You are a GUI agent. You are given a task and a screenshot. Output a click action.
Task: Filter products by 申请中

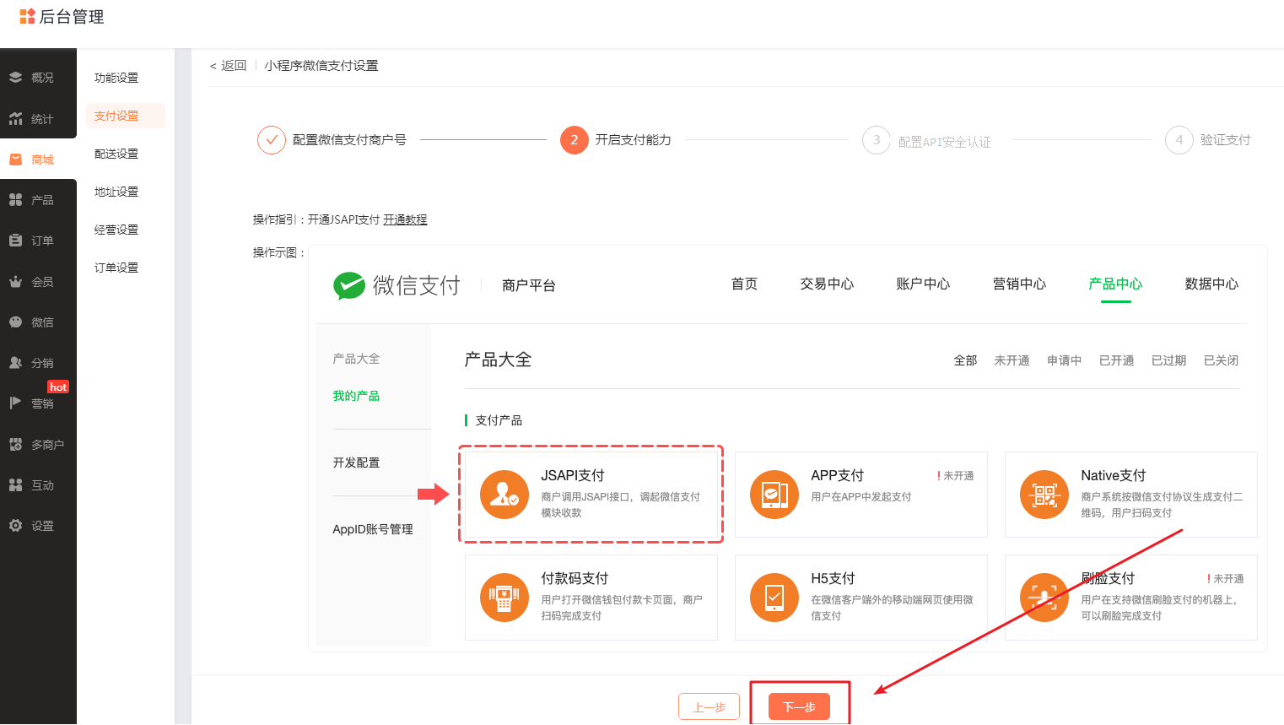click(x=1064, y=360)
